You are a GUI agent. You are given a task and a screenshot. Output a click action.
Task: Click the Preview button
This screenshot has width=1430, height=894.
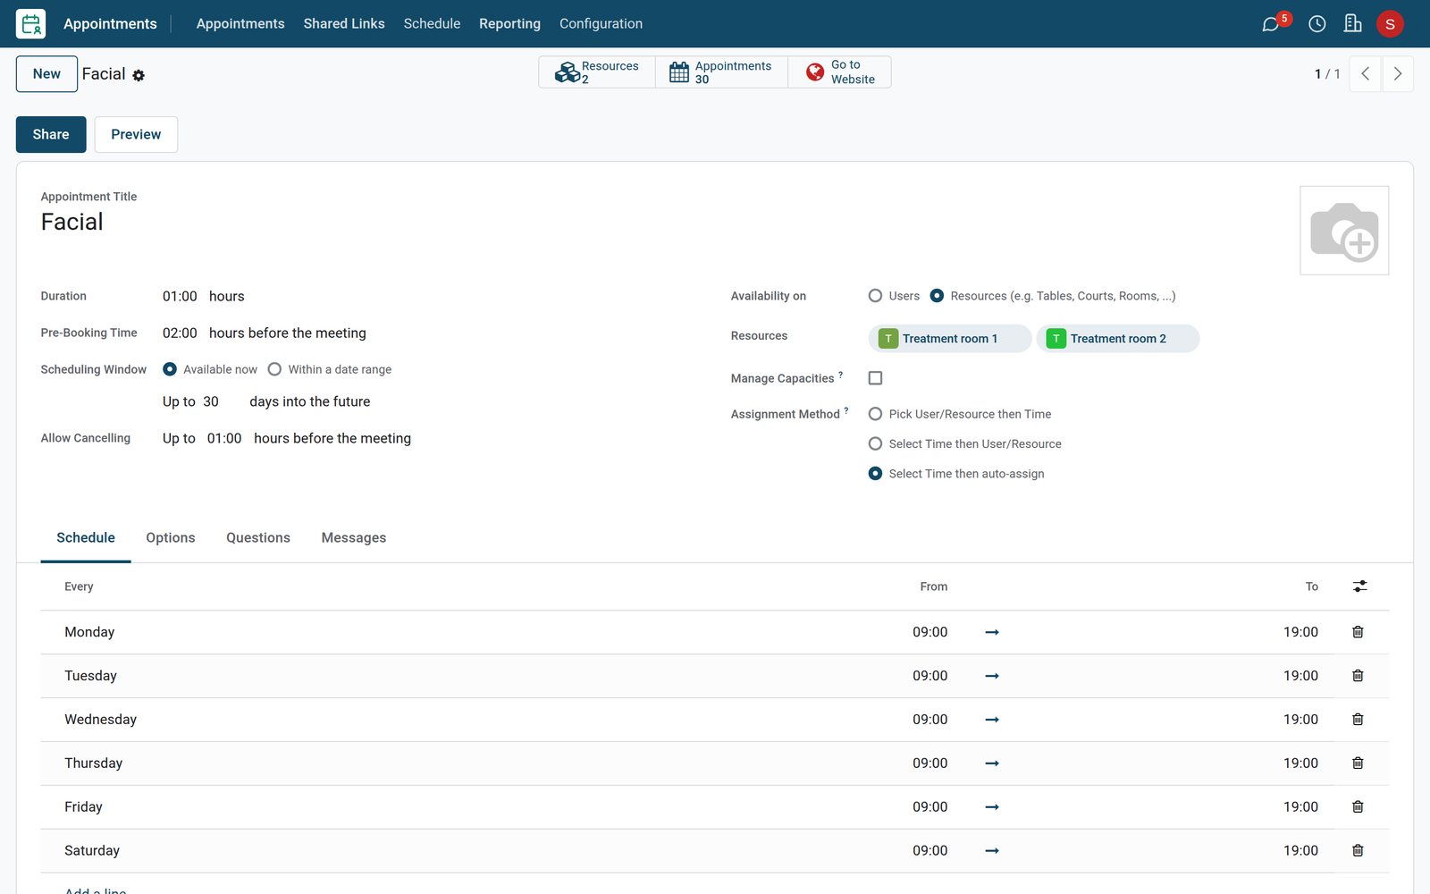[x=136, y=134]
